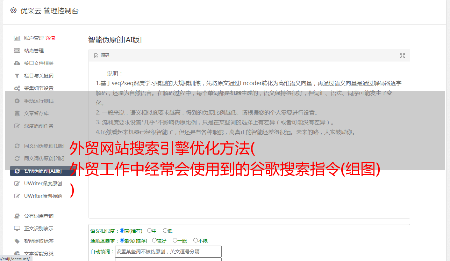This screenshot has height=261, width=450.
Task: Open UWriter原创标题 in sidebar
Action: point(43,196)
